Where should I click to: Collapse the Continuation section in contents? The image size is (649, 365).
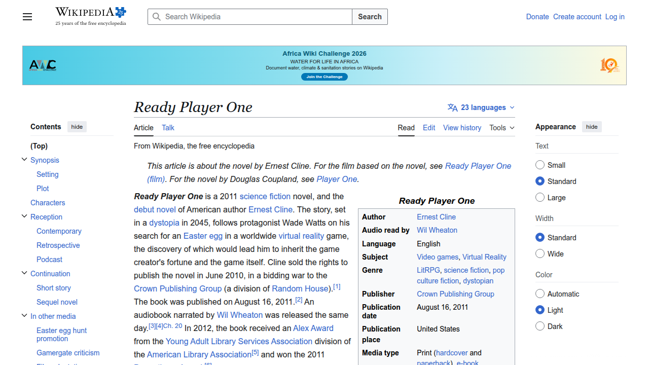tap(24, 273)
